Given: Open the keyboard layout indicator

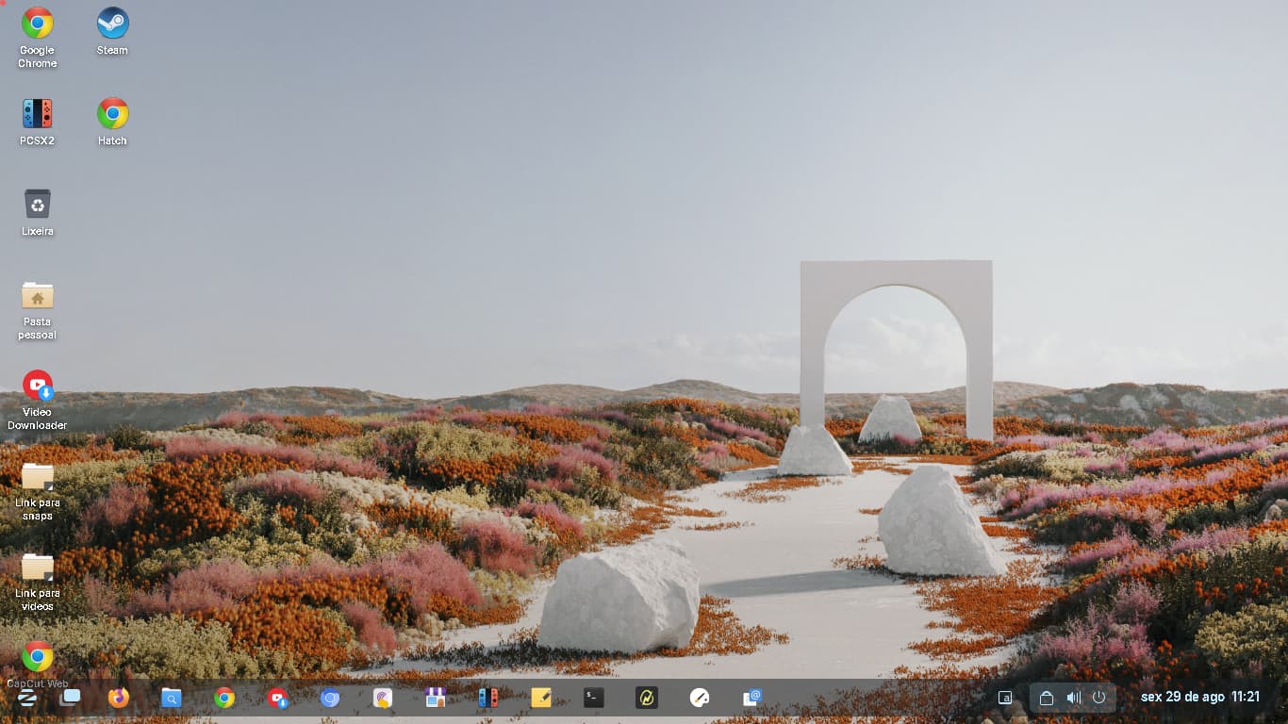Looking at the screenshot, I should tap(1005, 698).
